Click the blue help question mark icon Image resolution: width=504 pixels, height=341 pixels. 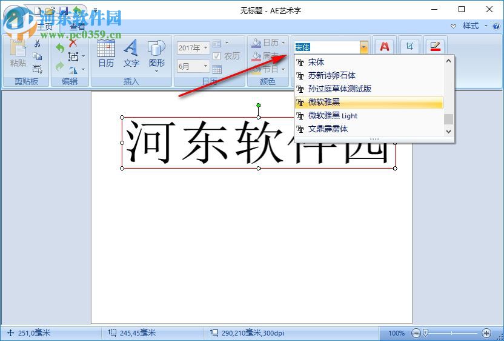496,26
